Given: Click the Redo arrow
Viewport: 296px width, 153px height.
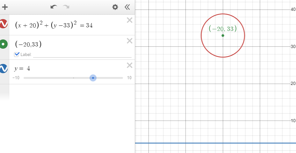Looking at the screenshot, I should coord(66,7).
